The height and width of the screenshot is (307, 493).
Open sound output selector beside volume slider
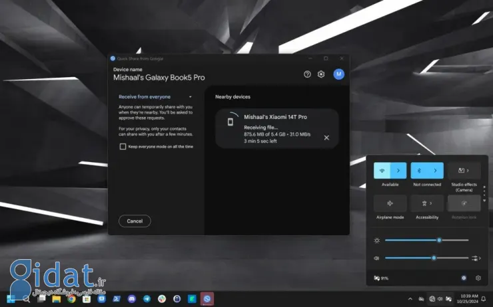point(476,258)
